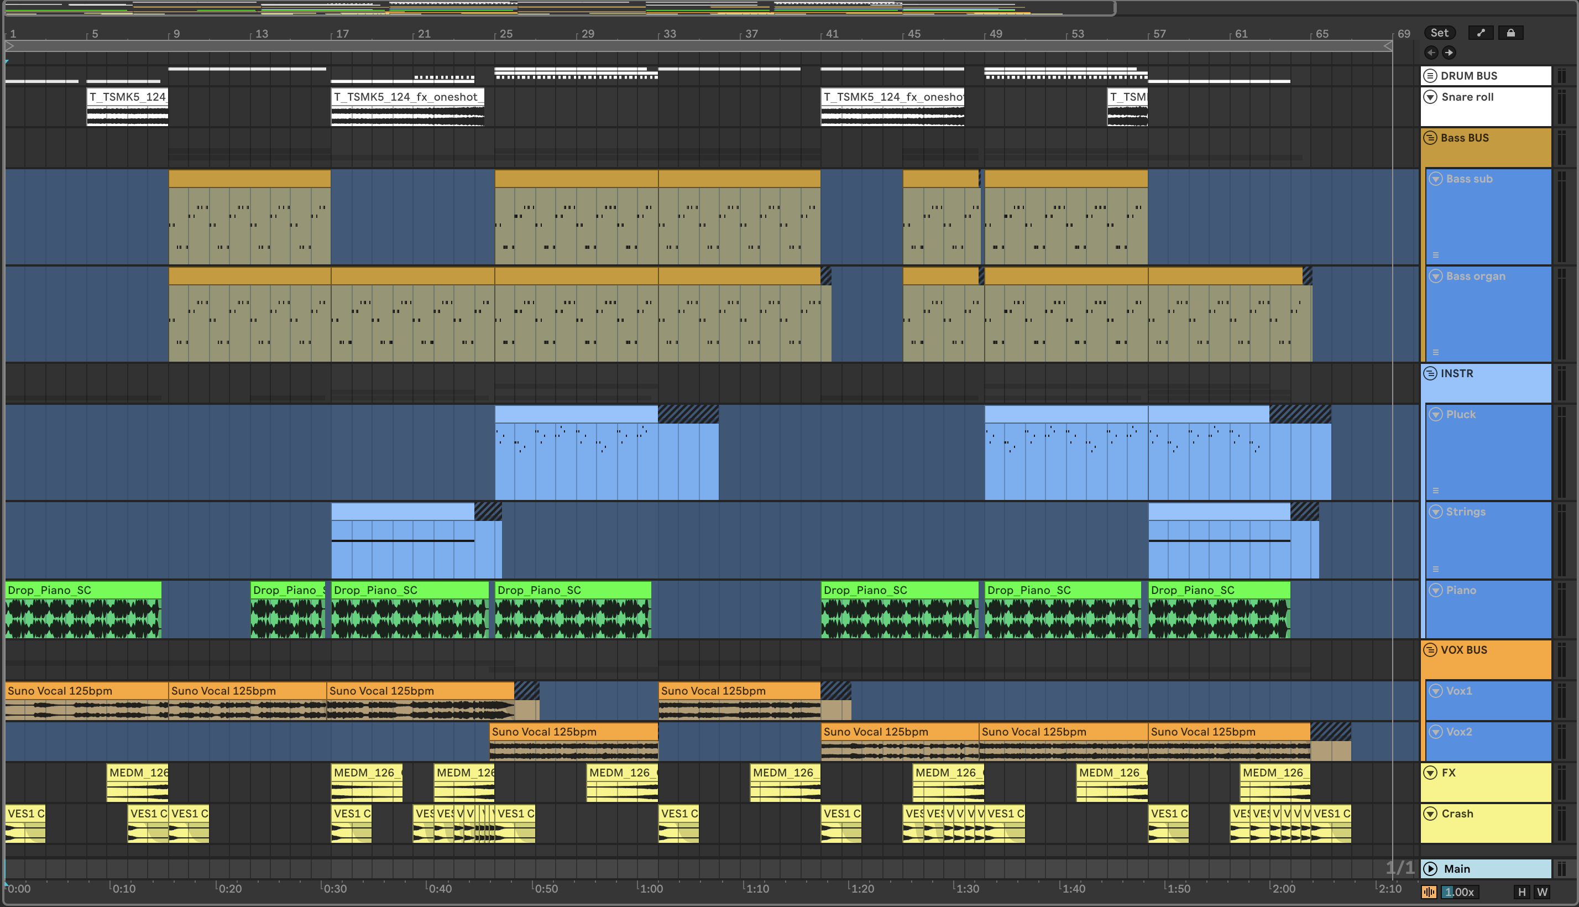Jump to next locator arrow
Viewport: 1579px width, 907px height.
(x=1450, y=53)
